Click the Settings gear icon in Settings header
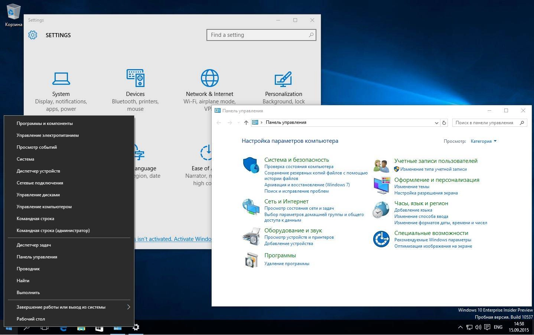 point(33,35)
